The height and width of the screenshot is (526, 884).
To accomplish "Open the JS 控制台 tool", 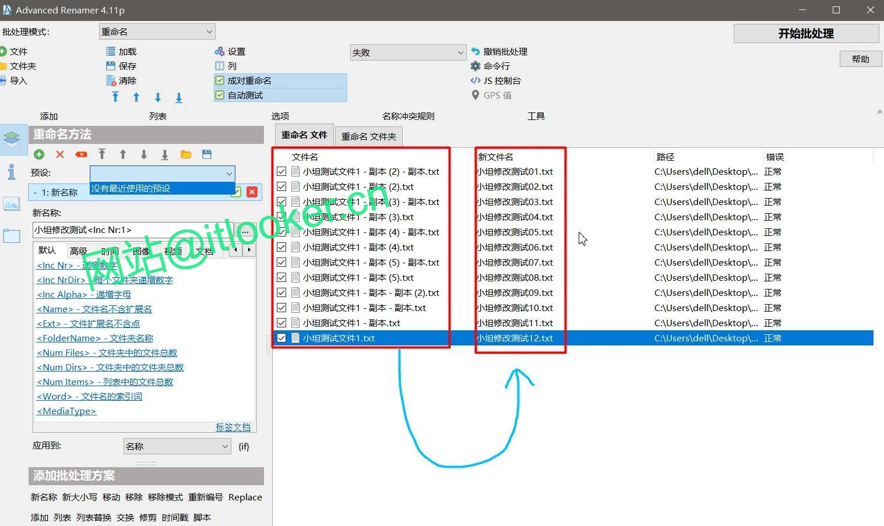I will [x=496, y=80].
